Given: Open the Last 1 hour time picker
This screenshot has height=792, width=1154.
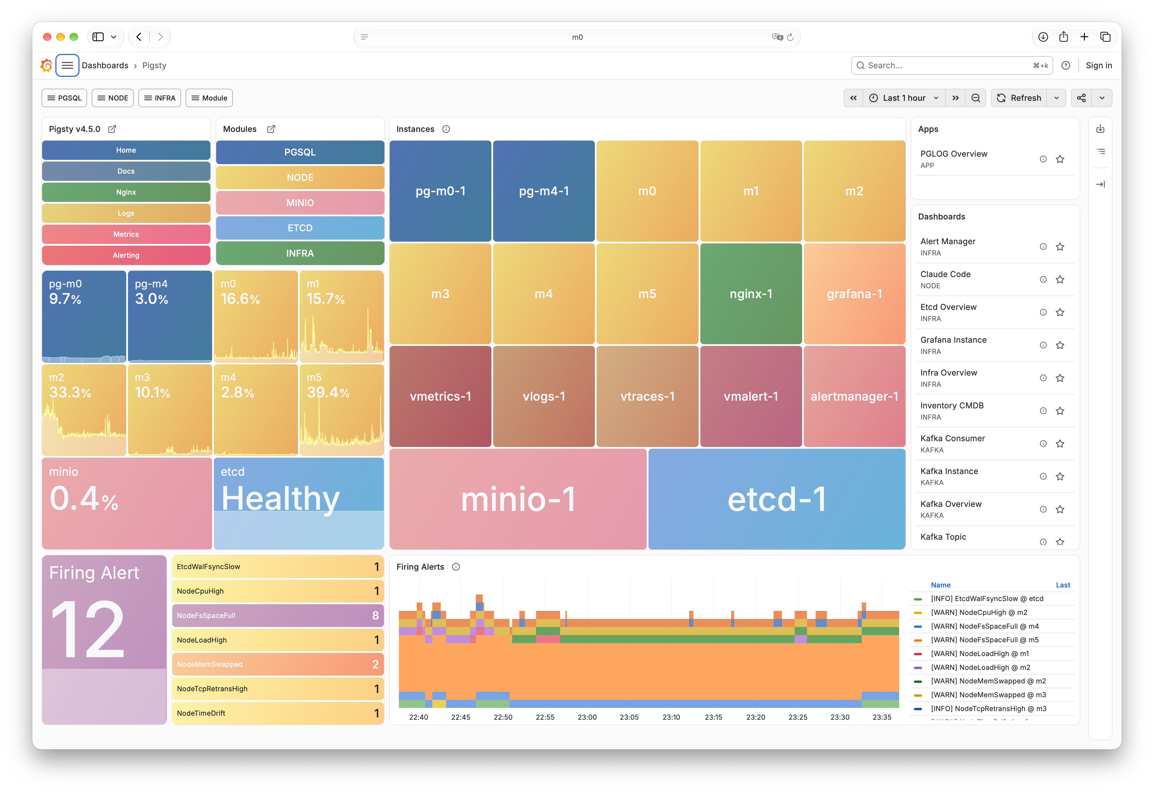Looking at the screenshot, I should pyautogui.click(x=904, y=98).
